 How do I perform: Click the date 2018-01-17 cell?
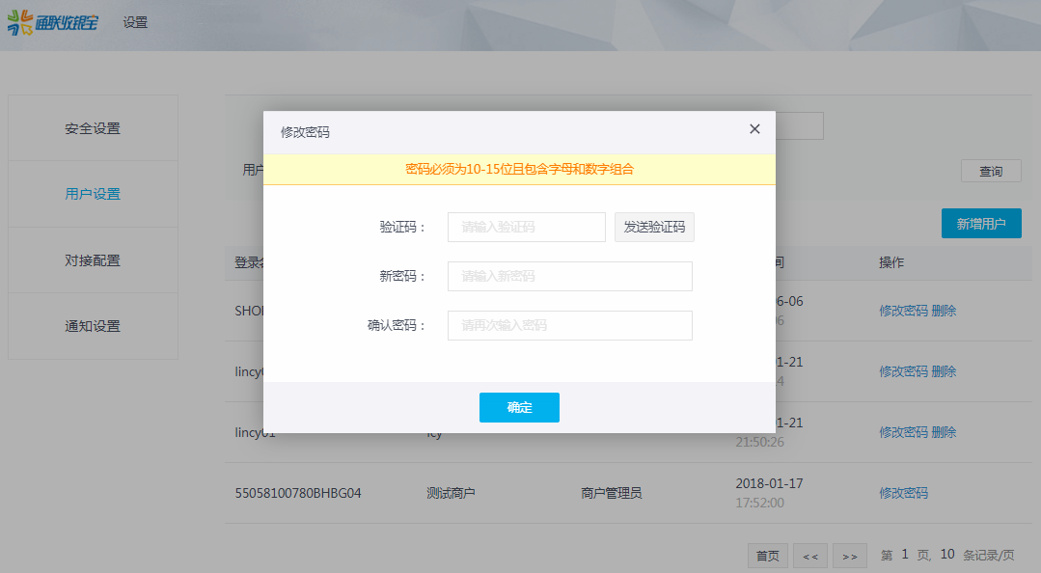click(770, 483)
